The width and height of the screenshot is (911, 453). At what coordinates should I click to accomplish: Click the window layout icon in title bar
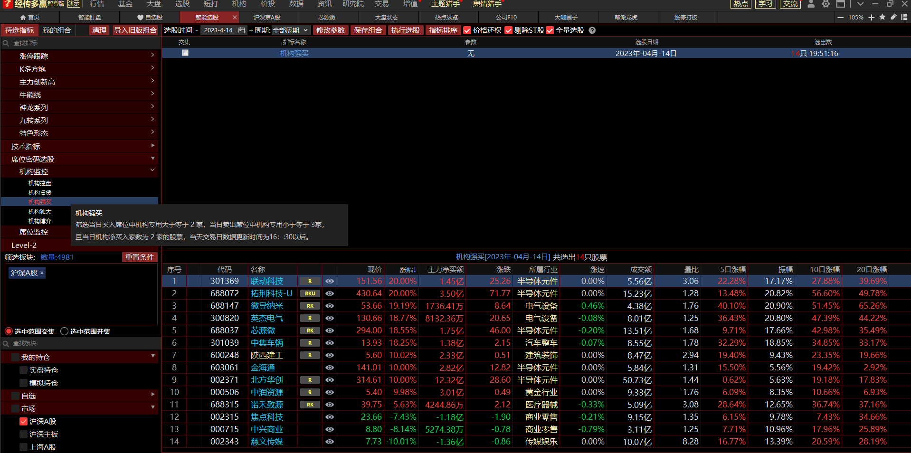tap(841, 4)
